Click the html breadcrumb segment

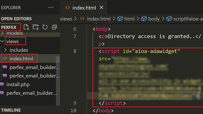pos(129,19)
